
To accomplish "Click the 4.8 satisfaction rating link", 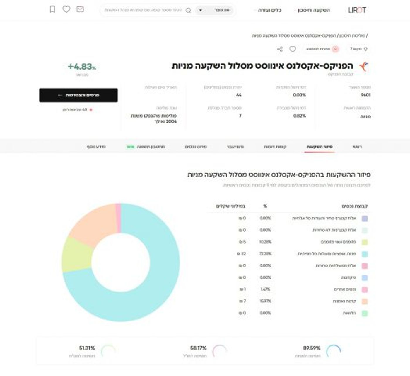I will coord(75,110).
